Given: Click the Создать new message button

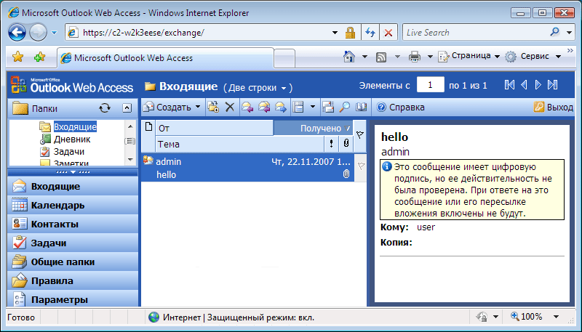Looking at the screenshot, I should click(167, 107).
